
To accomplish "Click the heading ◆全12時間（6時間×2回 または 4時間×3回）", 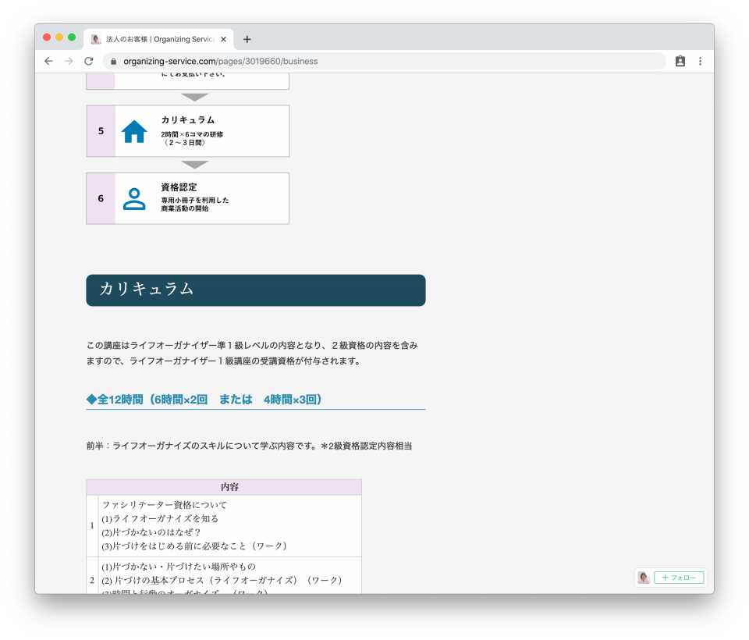I will tap(204, 400).
